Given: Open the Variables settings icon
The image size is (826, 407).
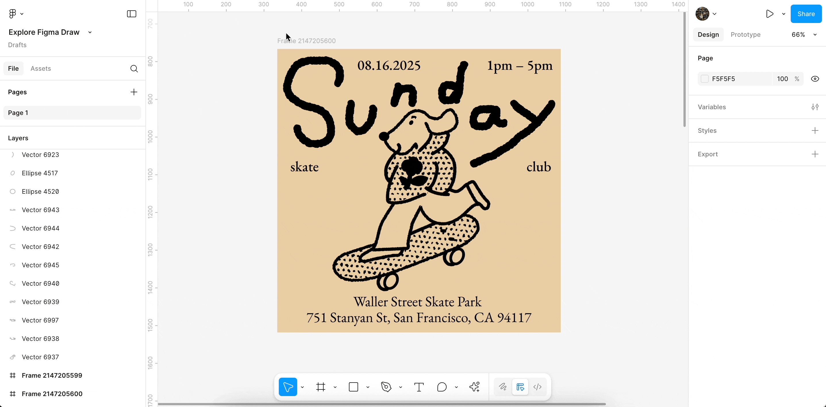Looking at the screenshot, I should pos(815,107).
